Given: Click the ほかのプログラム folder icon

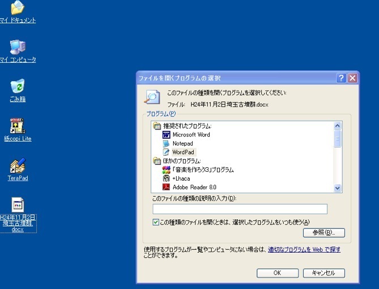Looking at the screenshot, I should point(157,161).
